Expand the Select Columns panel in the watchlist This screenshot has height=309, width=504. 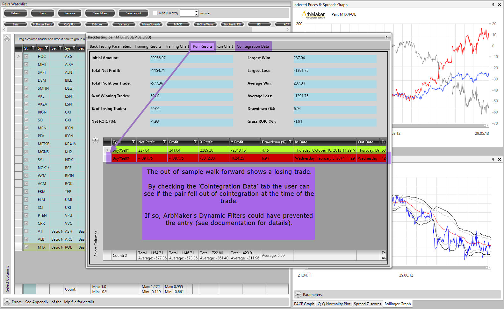pos(7,38)
